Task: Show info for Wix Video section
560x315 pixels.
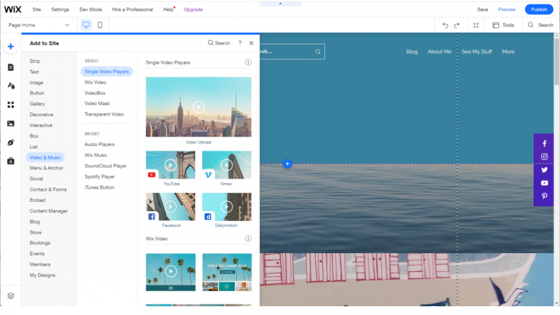Action: tap(249, 239)
